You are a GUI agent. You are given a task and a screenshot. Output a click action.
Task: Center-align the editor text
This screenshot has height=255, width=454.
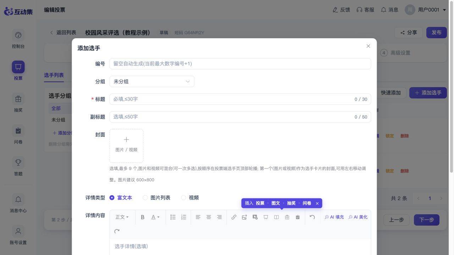(x=209, y=217)
